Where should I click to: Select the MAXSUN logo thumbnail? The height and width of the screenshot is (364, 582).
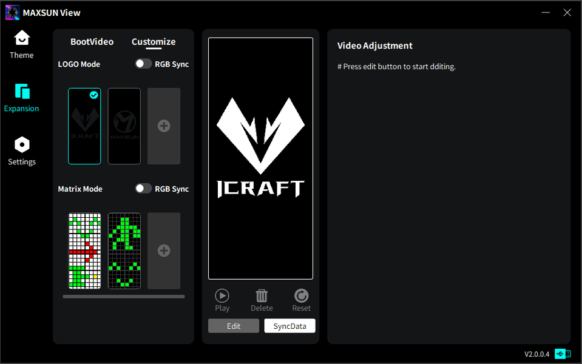pyautogui.click(x=124, y=126)
